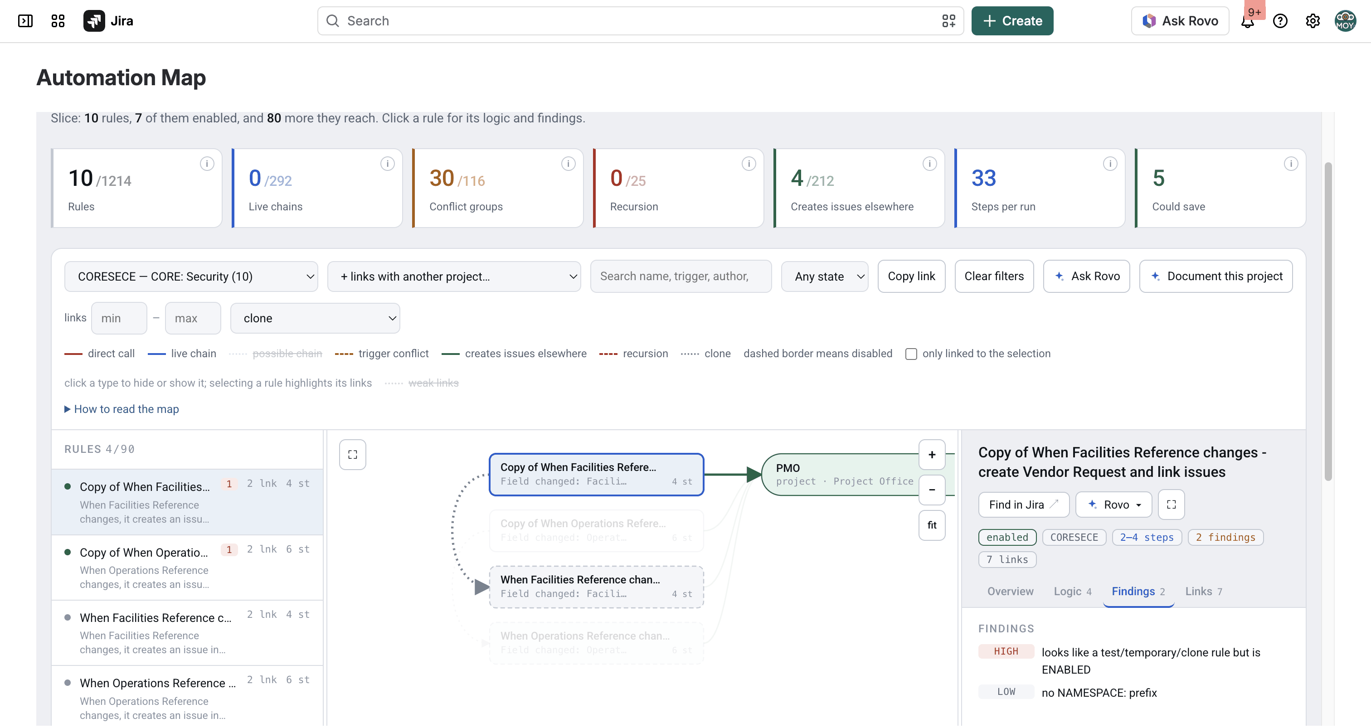Viewport: 1371px width, 728px height.
Task: Open the user profile avatar
Action: pos(1345,21)
